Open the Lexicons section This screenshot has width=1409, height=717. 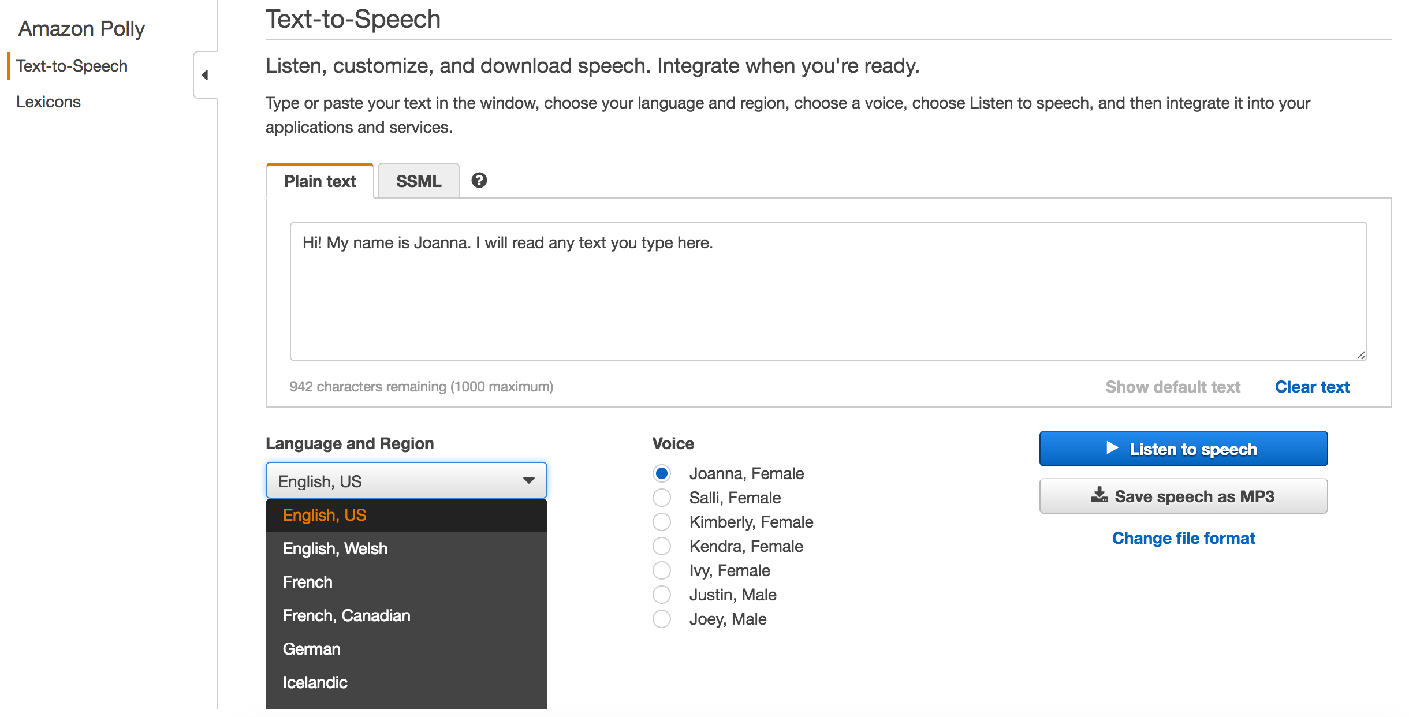click(49, 102)
